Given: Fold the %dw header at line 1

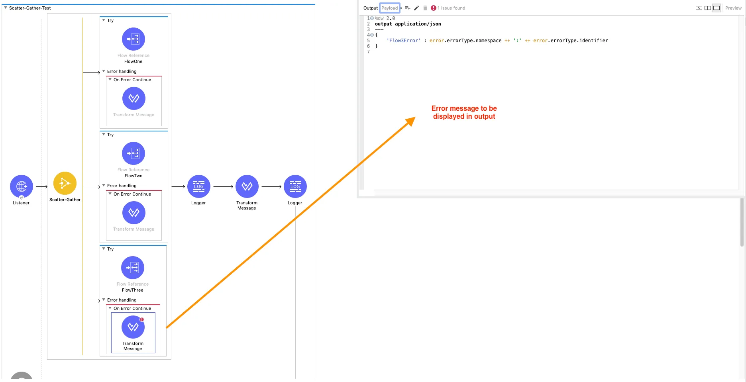Looking at the screenshot, I should (x=372, y=18).
